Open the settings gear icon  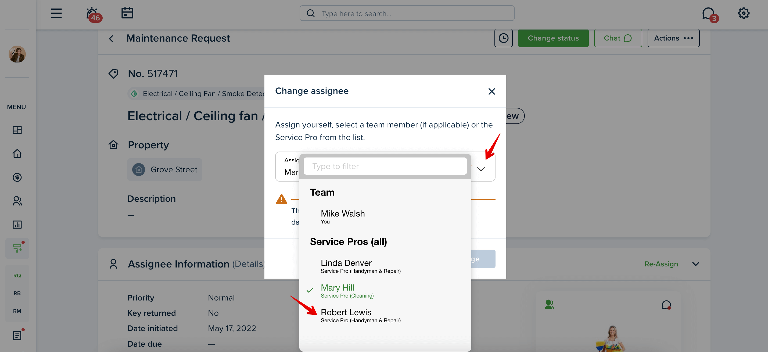coord(744,13)
